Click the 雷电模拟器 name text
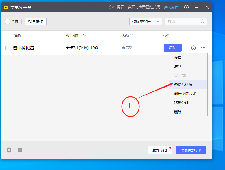The image size is (225, 170). click(x=24, y=48)
